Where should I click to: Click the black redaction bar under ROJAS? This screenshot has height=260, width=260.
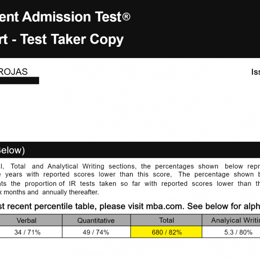click(x=19, y=81)
